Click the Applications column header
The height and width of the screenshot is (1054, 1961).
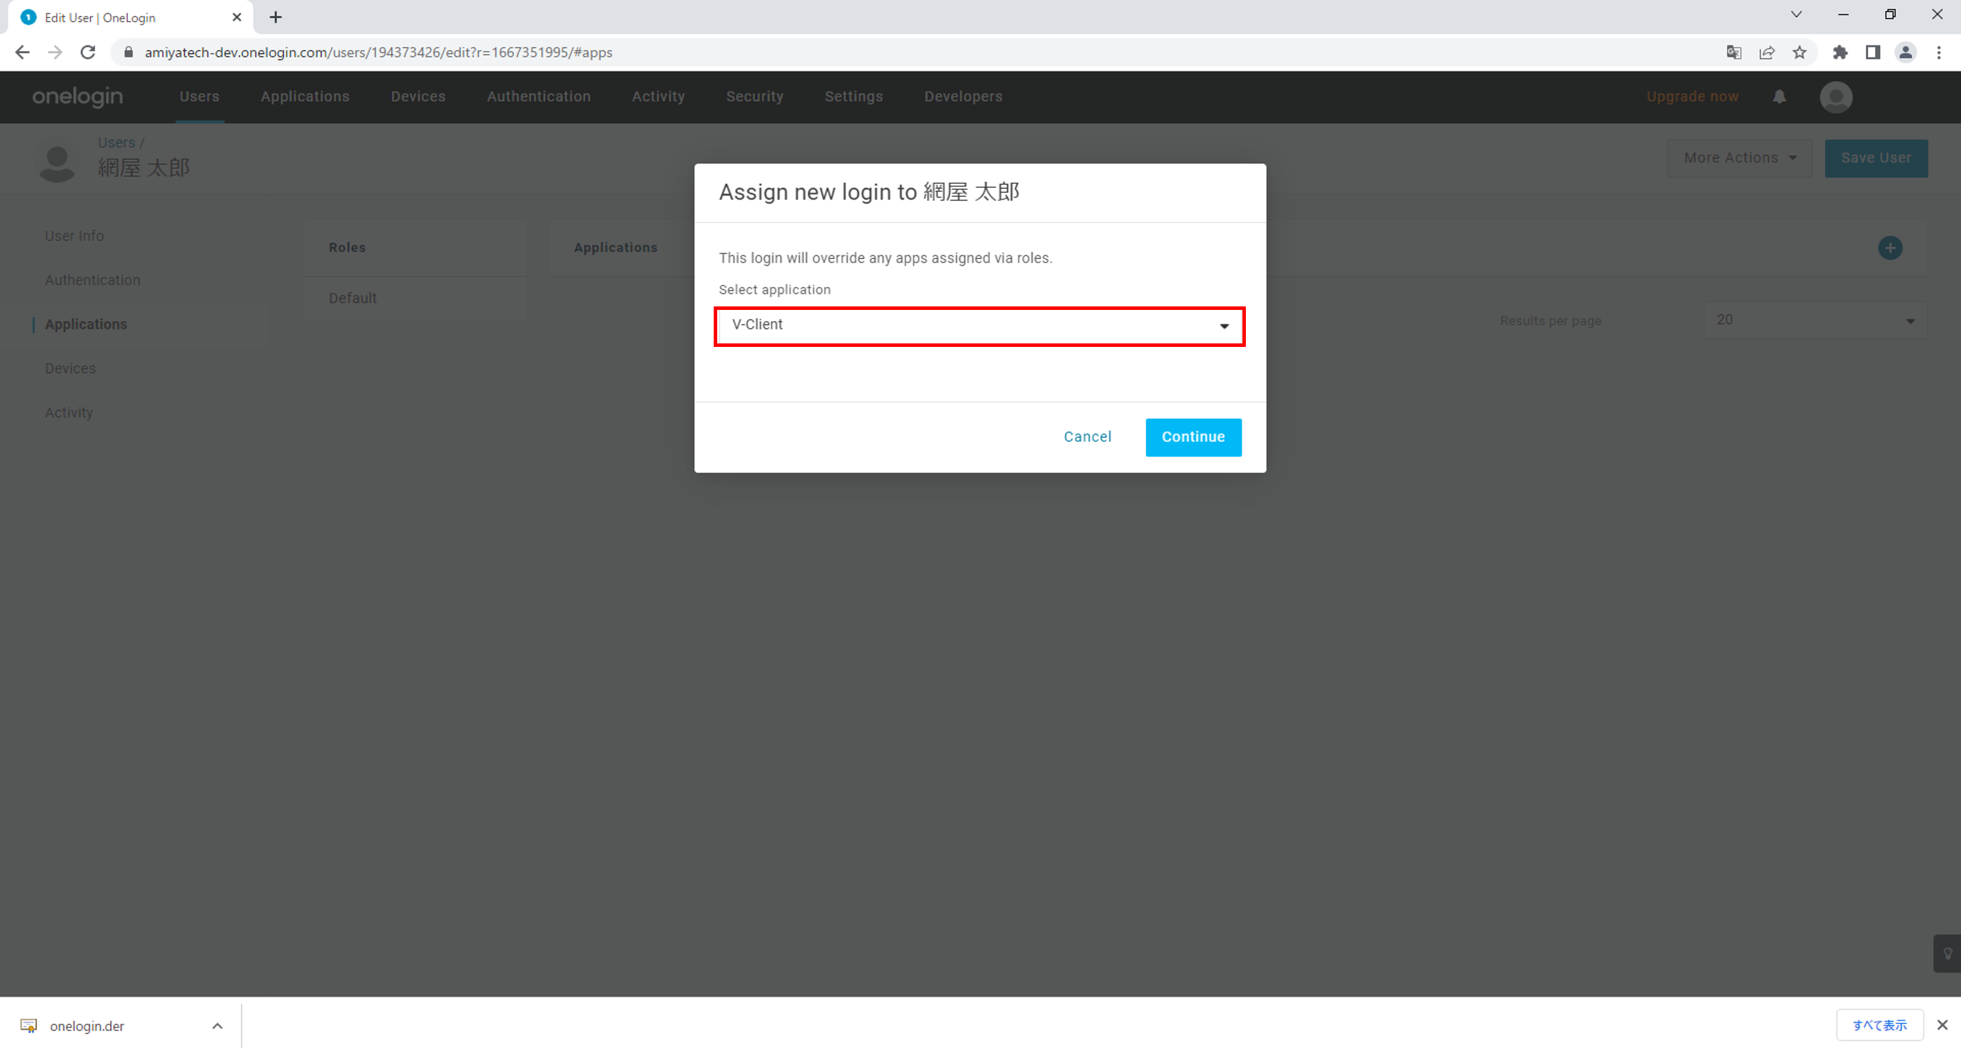[615, 247]
